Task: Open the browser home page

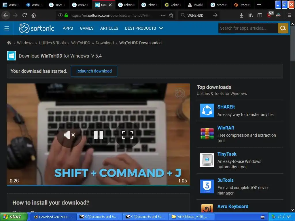Action: coord(34,15)
